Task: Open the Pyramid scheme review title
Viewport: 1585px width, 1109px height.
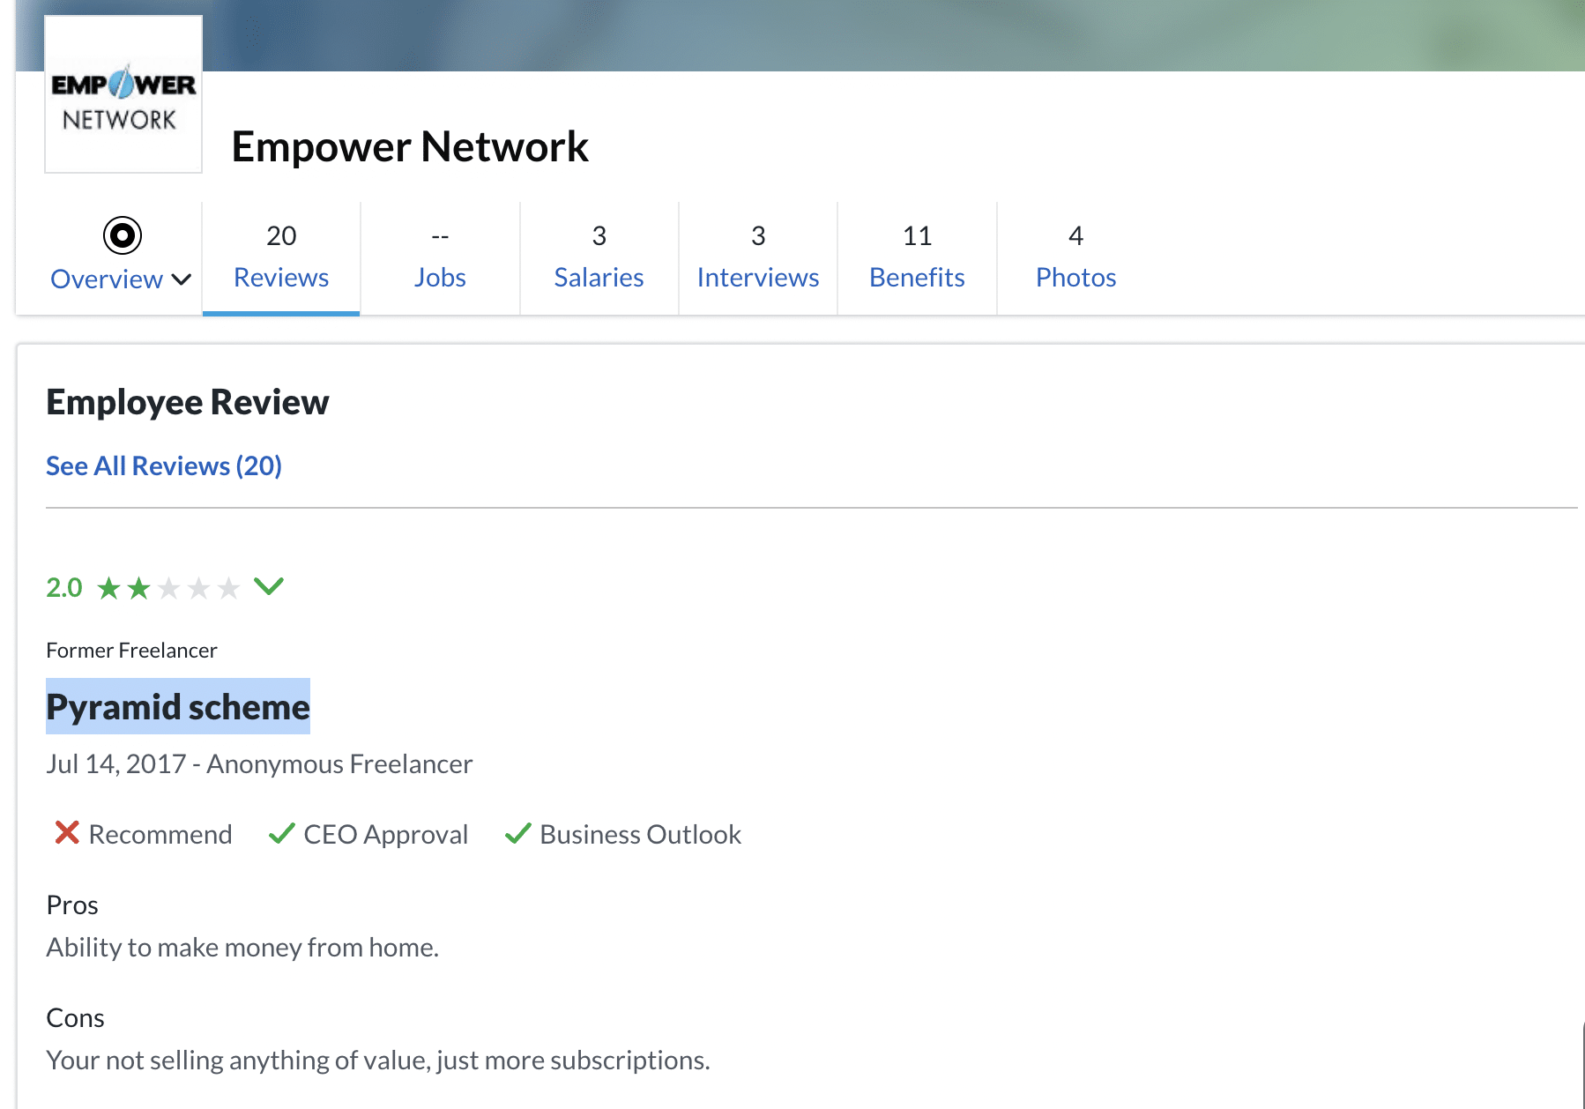Action: (x=178, y=707)
